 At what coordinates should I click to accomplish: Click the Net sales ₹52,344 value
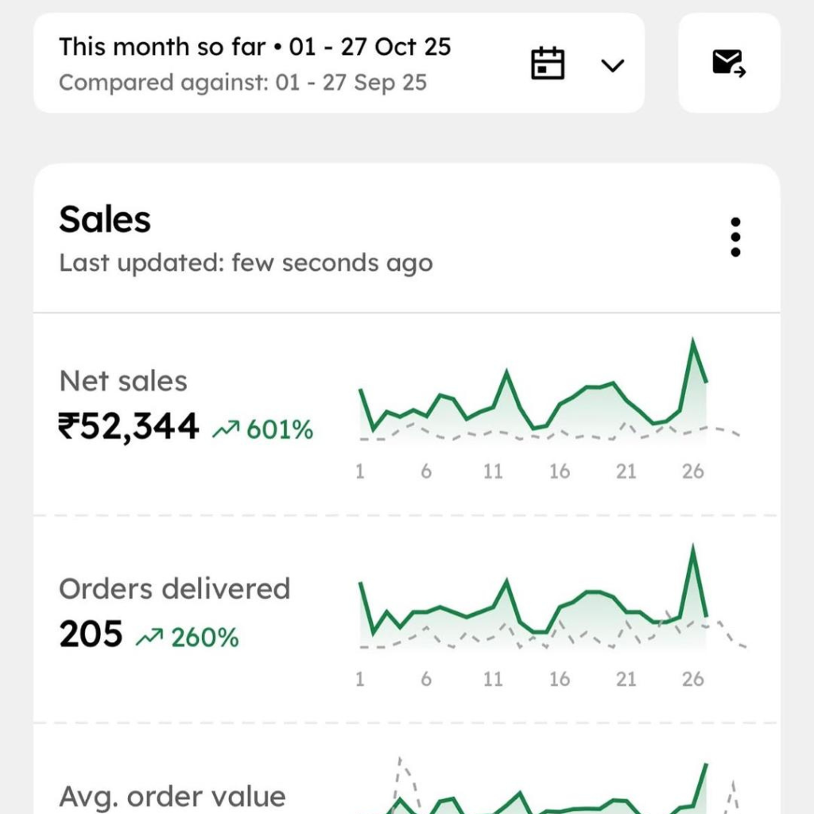(x=129, y=427)
